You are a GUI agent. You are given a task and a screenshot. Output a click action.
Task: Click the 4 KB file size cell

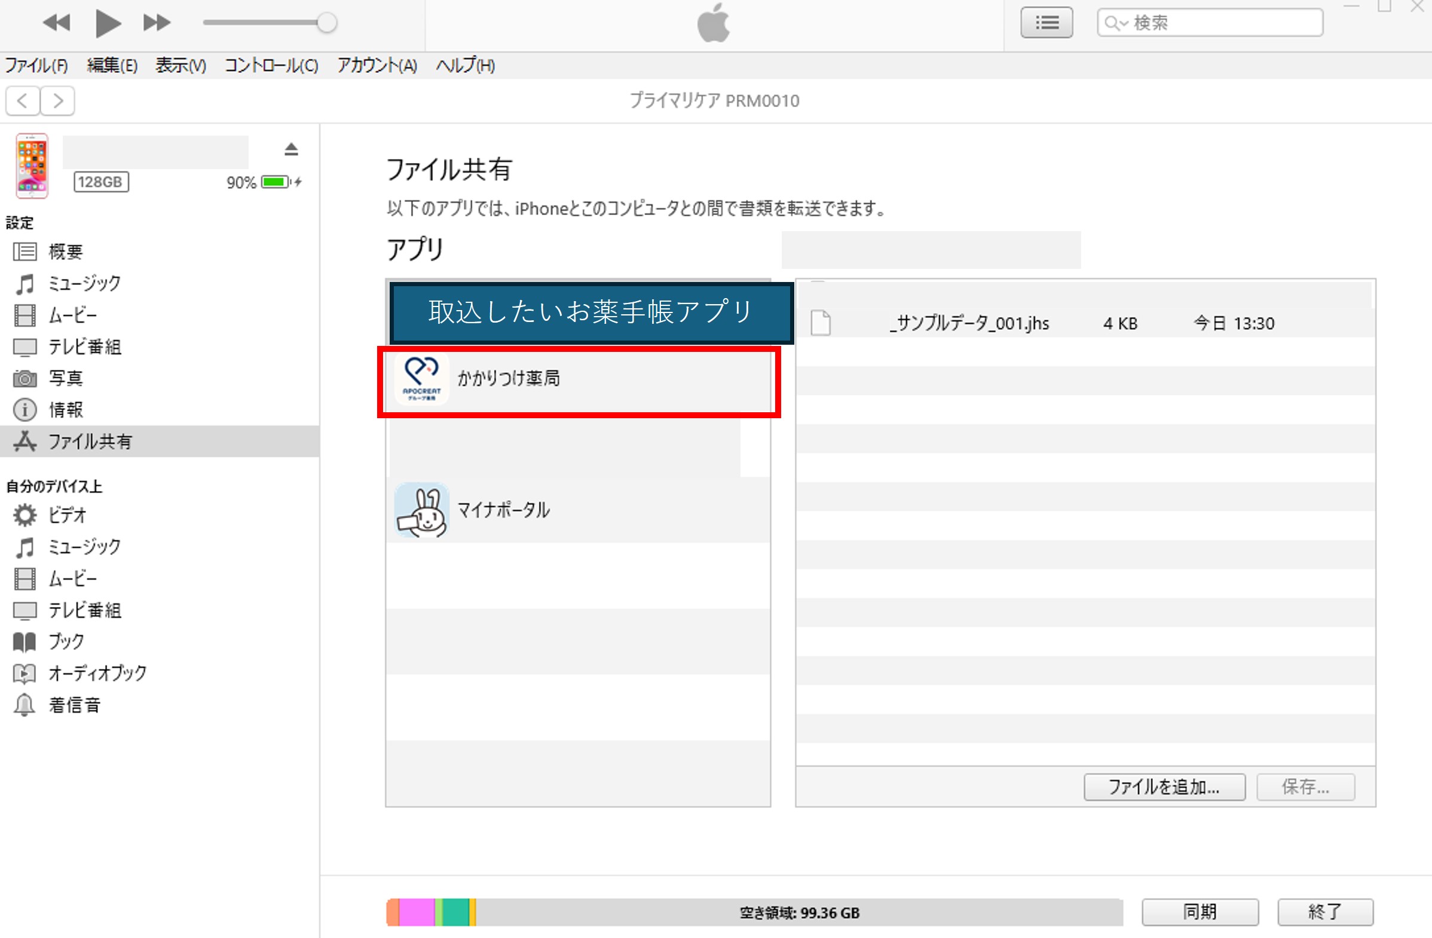(1121, 323)
